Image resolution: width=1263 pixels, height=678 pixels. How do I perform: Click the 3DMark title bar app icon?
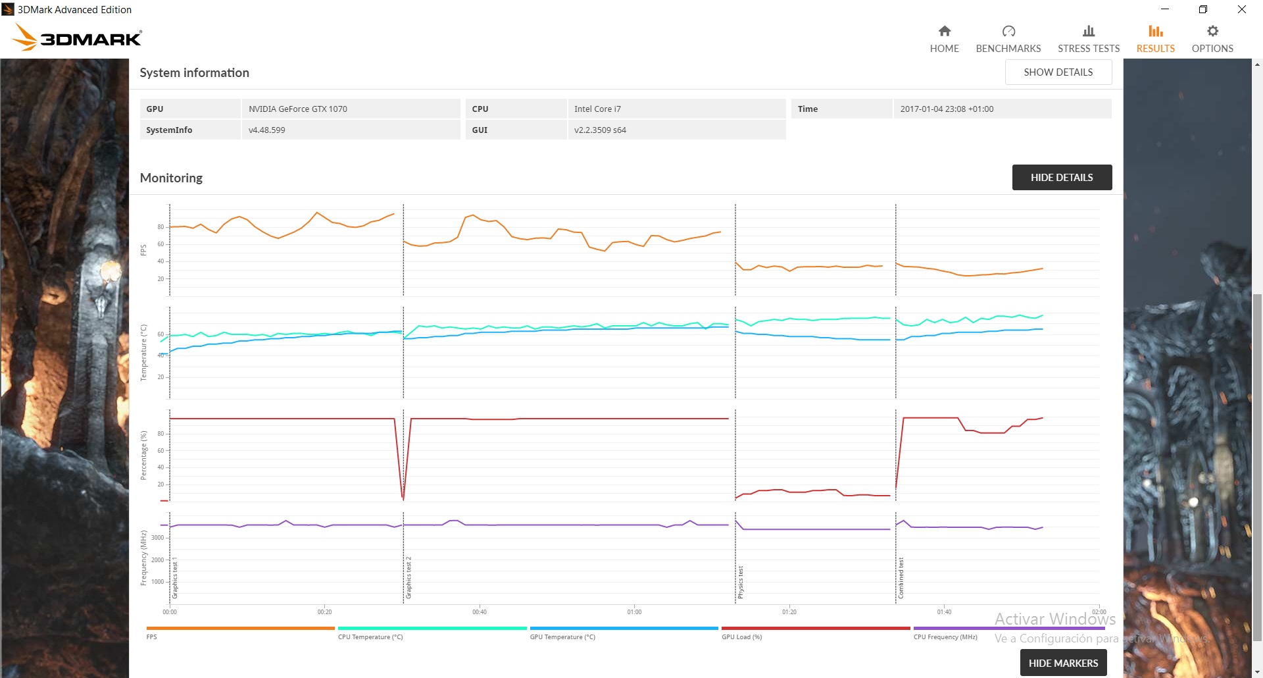(8, 9)
